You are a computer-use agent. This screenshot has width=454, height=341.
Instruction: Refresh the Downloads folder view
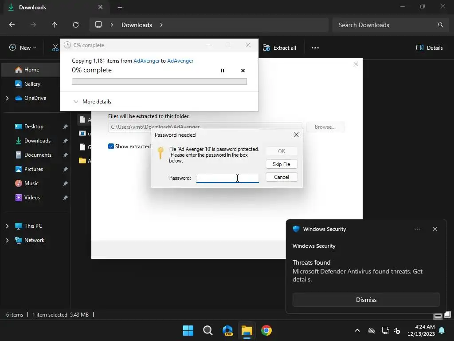click(x=76, y=25)
